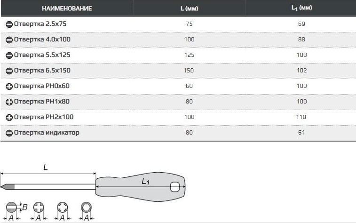
Task: Click the L1 label on the handle diagram
Action: [145, 182]
